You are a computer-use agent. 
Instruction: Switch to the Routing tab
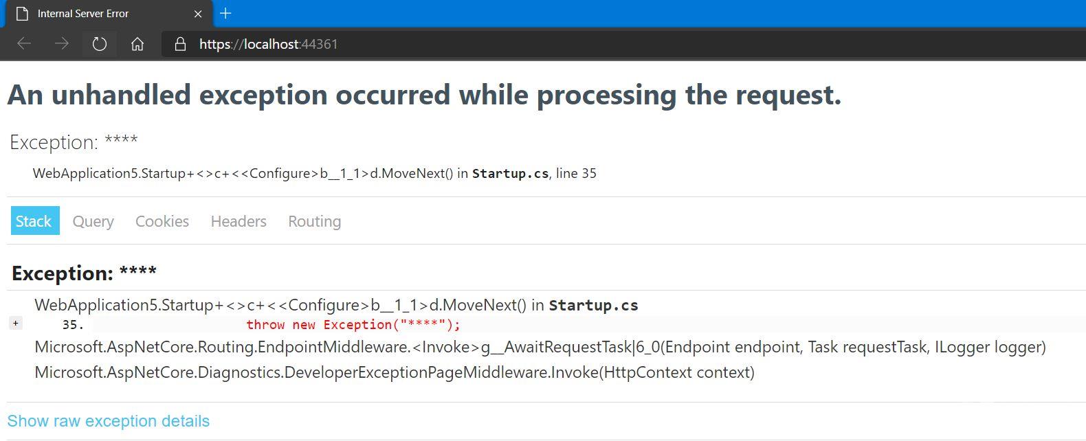(x=315, y=221)
